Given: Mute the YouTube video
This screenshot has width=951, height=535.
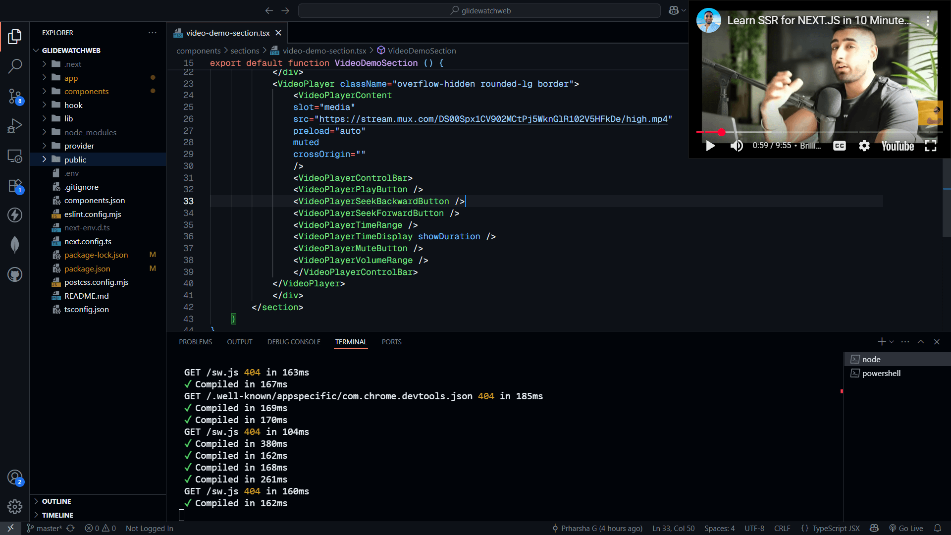Looking at the screenshot, I should pos(736,146).
